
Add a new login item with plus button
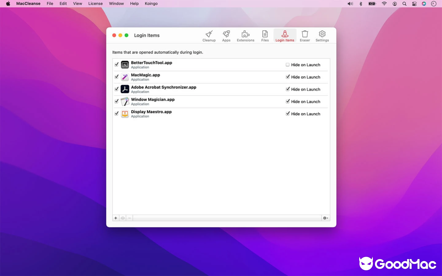(x=116, y=218)
